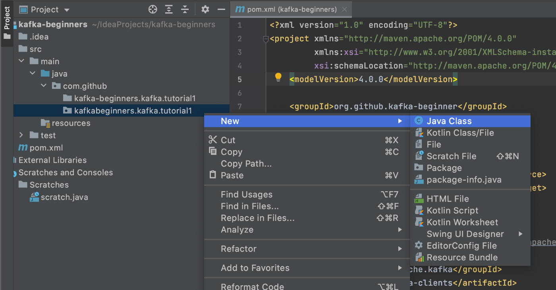
Task: Expand the test folder
Action: coord(21,135)
